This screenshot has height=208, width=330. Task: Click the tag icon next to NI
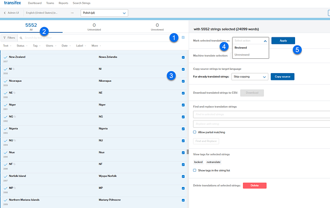14,69
